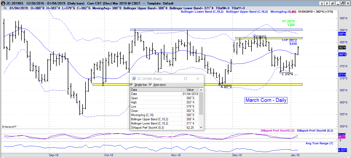The width and height of the screenshot is (351, 158).
Task: Click the detach chart arrow icon
Action: 333,3
